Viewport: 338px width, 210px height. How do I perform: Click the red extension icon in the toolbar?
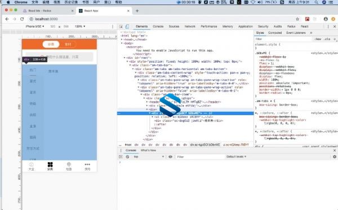pos(307,19)
